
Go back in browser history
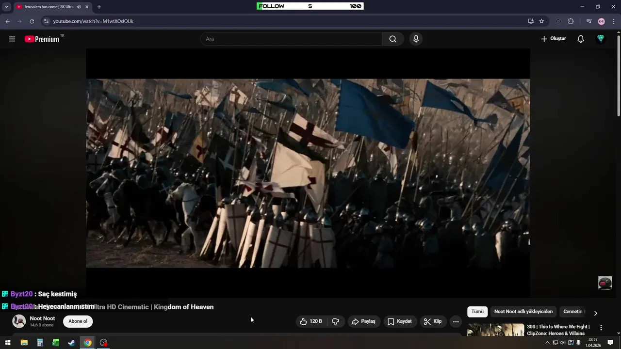click(x=7, y=21)
